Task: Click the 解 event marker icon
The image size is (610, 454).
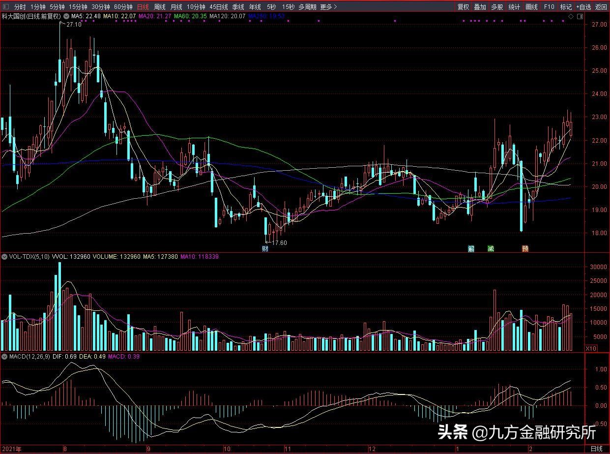Action: tap(471, 249)
